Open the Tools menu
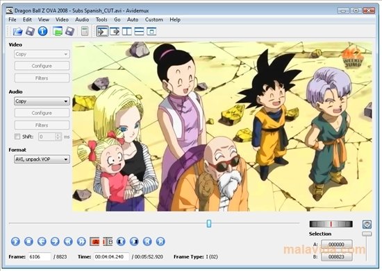Screen dimensions: 382x271 [101, 19]
